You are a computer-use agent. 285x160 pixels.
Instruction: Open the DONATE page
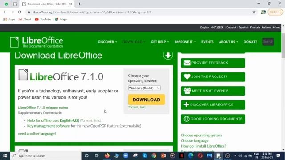point(250,42)
